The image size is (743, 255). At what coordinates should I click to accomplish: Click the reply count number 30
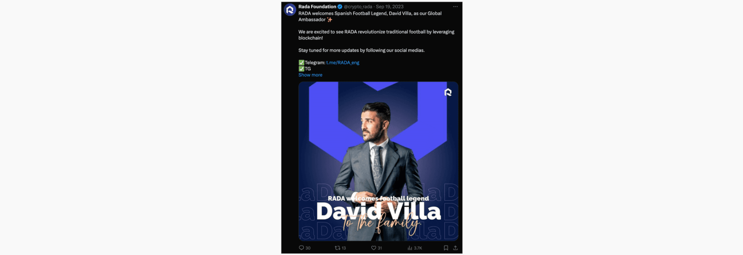[308, 248]
